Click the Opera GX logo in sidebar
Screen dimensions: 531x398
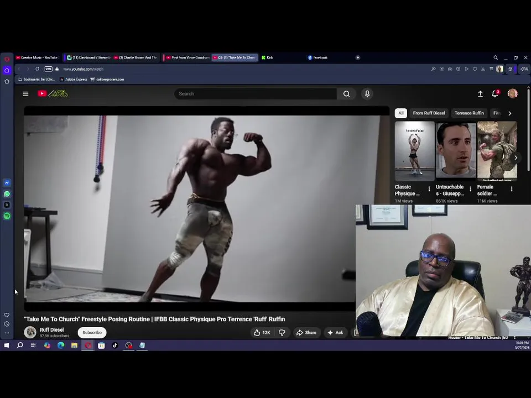coord(7,59)
